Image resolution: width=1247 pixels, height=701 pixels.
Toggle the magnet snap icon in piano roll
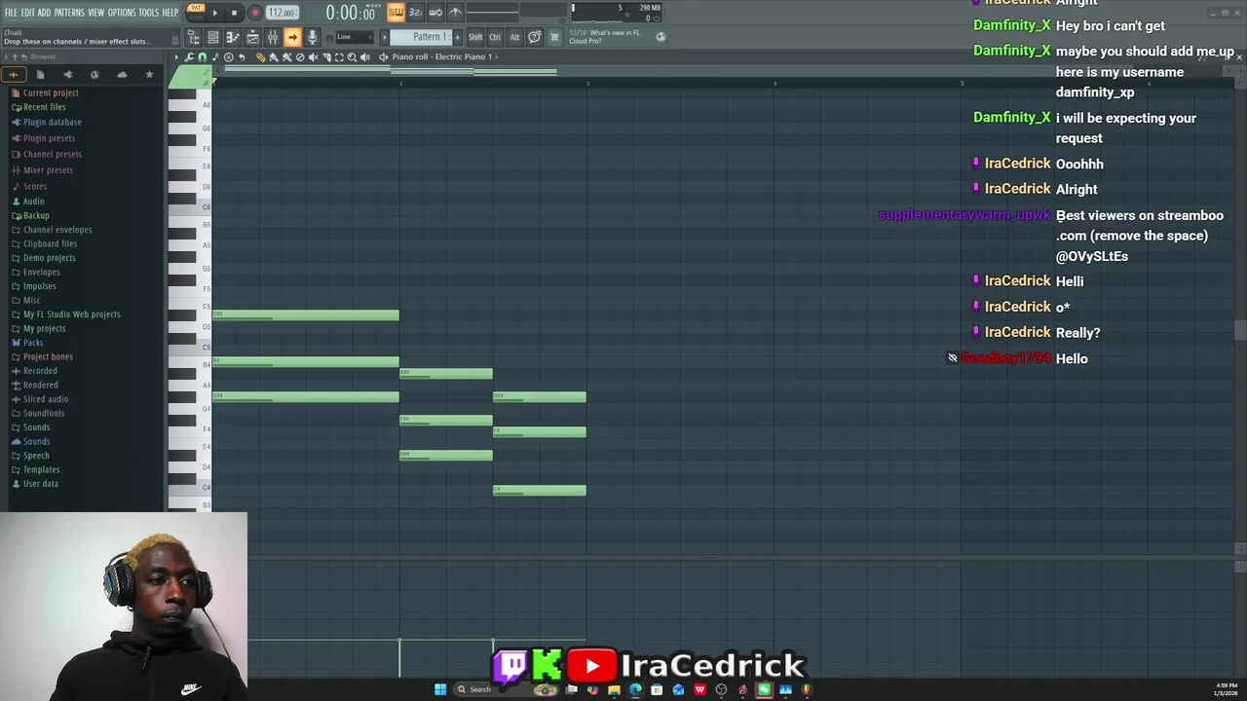(x=202, y=56)
